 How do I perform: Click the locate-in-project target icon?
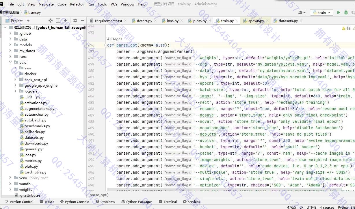pos(51,21)
